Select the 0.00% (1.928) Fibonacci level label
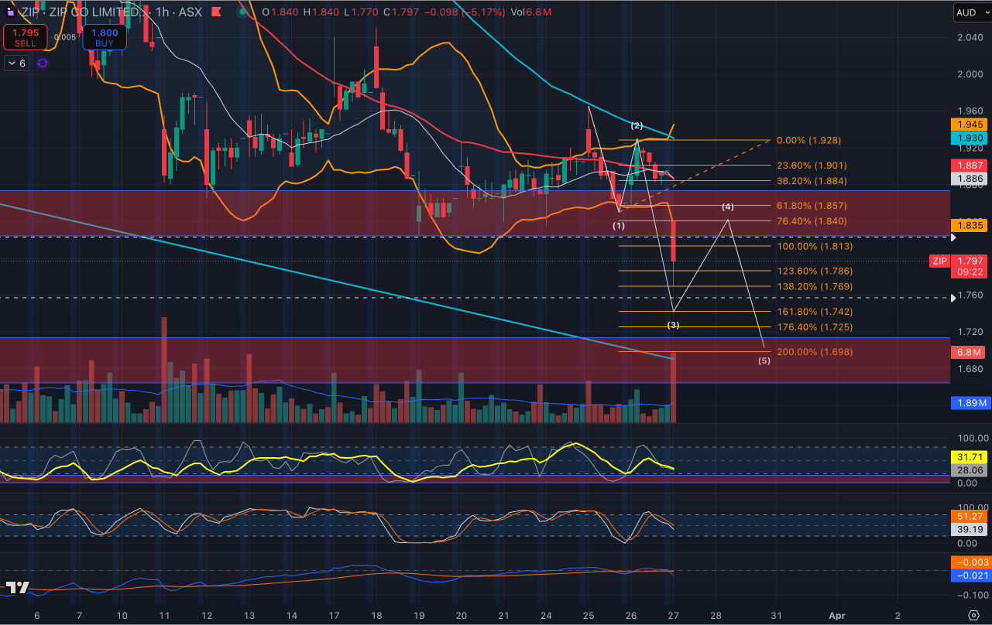This screenshot has width=992, height=625. point(808,141)
